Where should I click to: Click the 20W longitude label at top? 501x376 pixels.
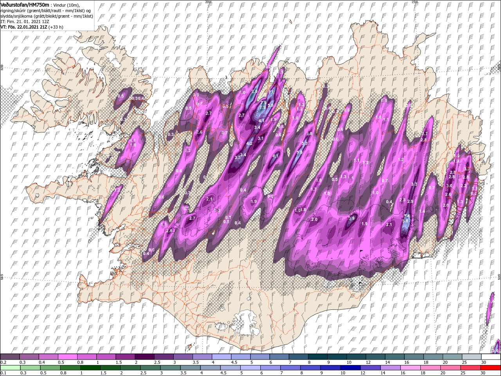click(208, 2)
